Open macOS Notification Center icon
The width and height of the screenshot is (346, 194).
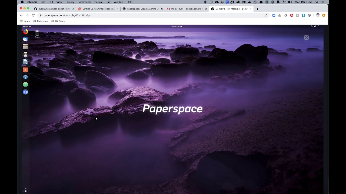(322, 2)
